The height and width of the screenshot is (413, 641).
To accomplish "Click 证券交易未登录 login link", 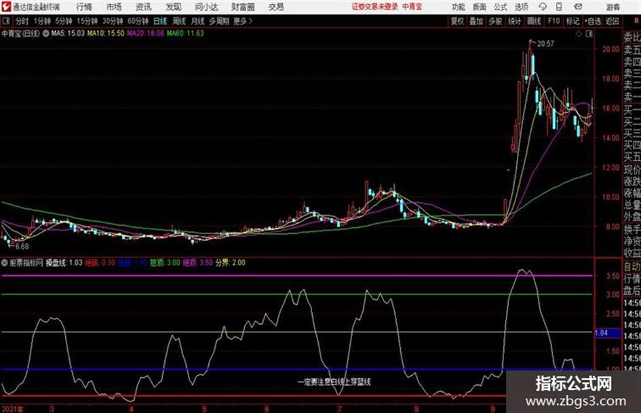I will coord(375,7).
